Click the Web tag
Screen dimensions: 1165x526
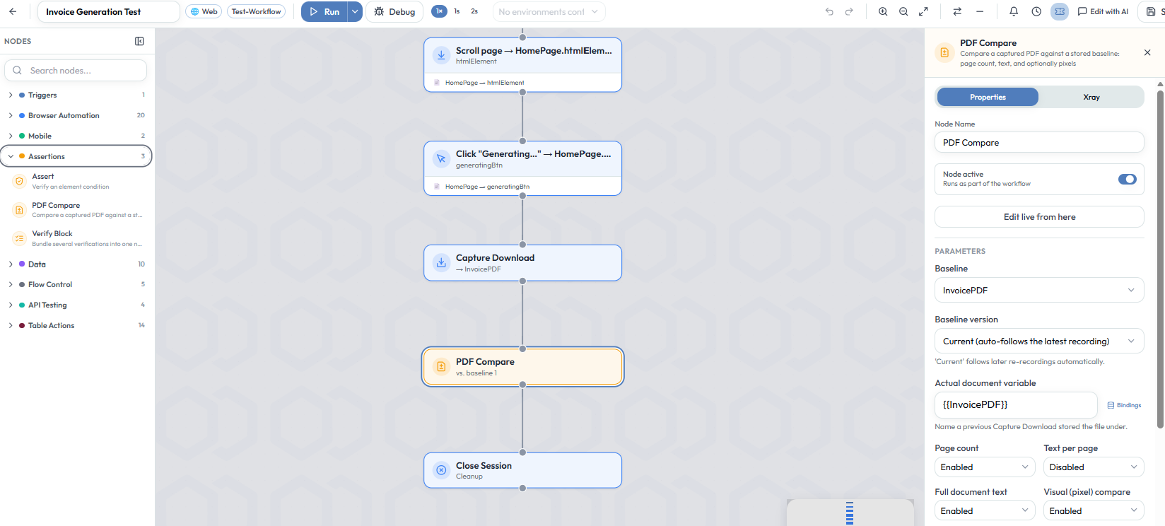point(204,11)
